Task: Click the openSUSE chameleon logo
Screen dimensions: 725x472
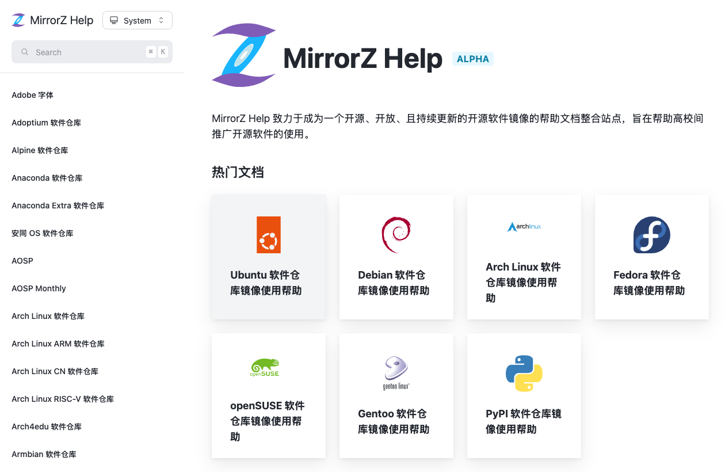Action: click(x=265, y=368)
